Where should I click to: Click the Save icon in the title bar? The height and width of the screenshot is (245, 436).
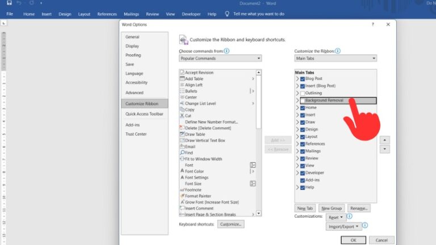coord(9,3)
